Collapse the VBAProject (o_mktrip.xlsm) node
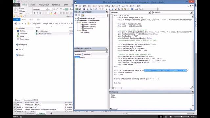 pos(75,20)
